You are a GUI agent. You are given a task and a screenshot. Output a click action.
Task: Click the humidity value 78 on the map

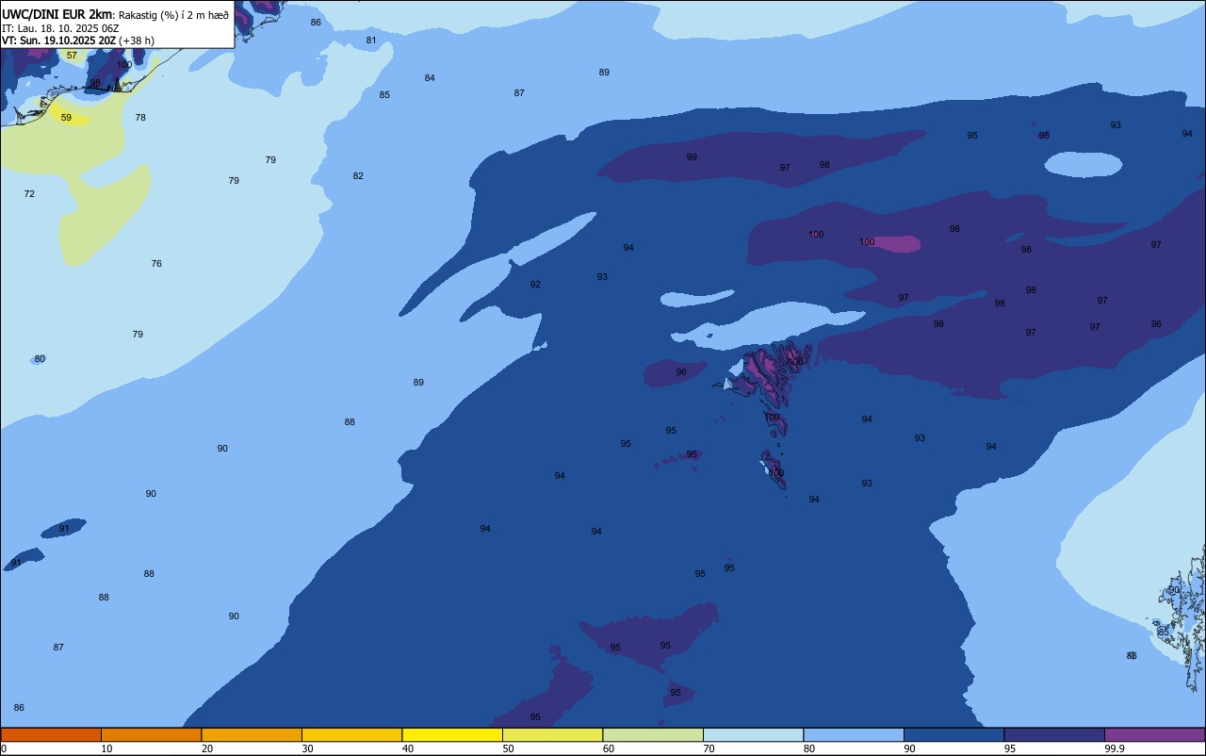[x=140, y=118]
